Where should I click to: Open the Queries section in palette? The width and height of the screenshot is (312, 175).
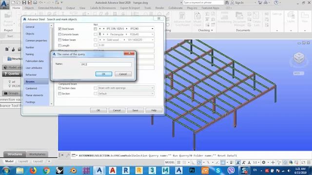(x=12, y=74)
